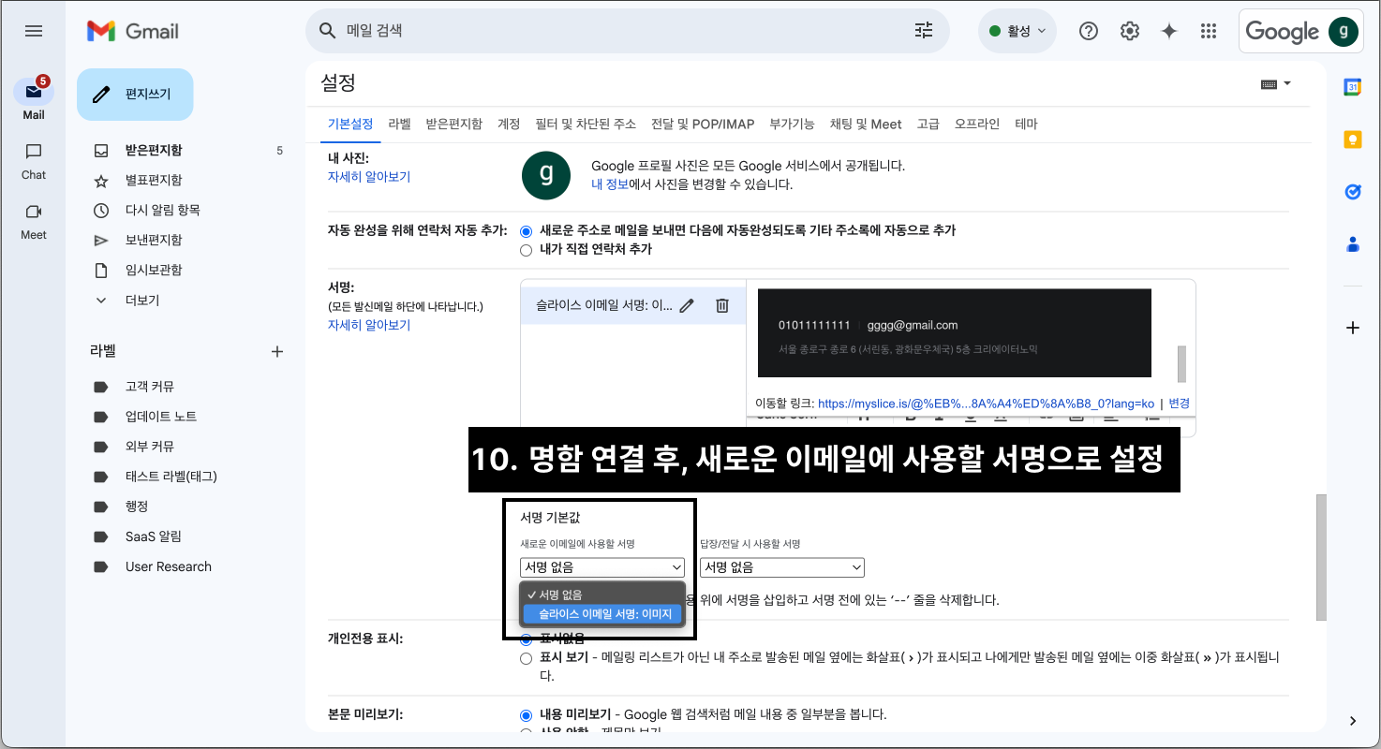This screenshot has height=749, width=1381.
Task: Create a new label with plus icon
Action: (x=276, y=352)
